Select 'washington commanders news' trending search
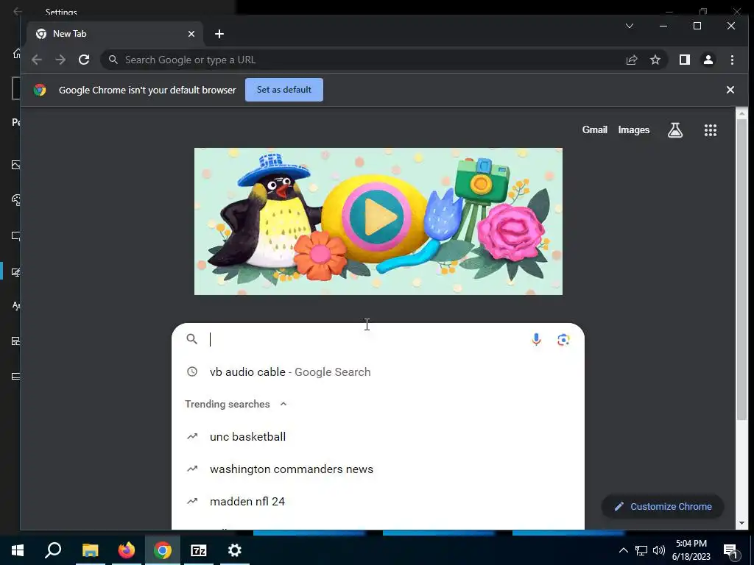Viewport: 754px width, 565px height. [x=378, y=469]
